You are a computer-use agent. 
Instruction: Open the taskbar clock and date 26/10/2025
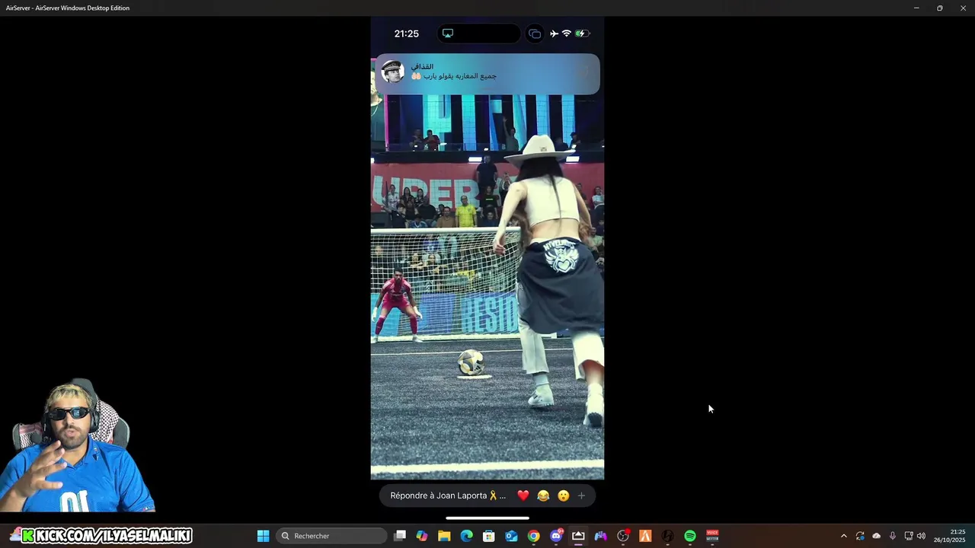pyautogui.click(x=949, y=536)
